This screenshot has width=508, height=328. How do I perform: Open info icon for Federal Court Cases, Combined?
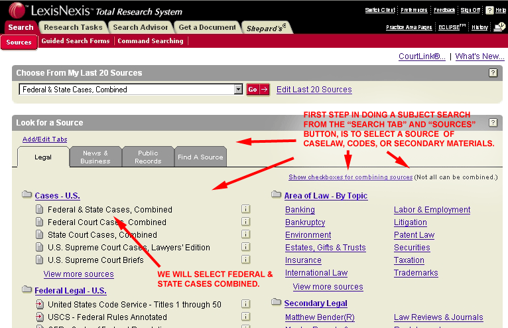tap(245, 222)
